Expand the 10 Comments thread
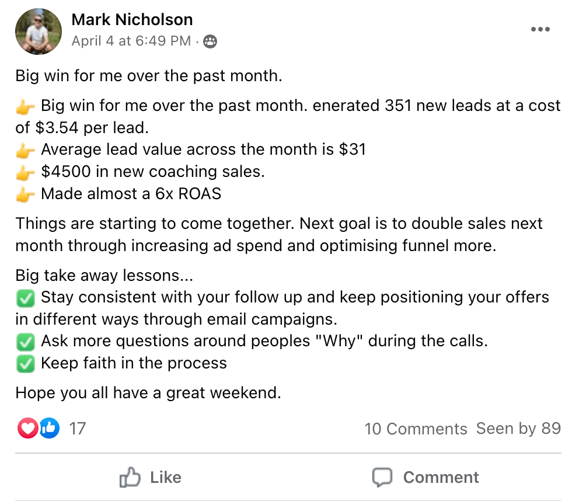The image size is (572, 501). coord(416,429)
